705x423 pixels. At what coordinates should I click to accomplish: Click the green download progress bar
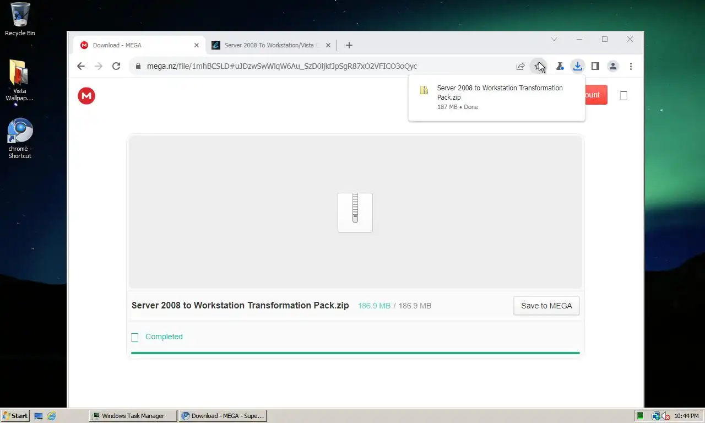tap(355, 353)
